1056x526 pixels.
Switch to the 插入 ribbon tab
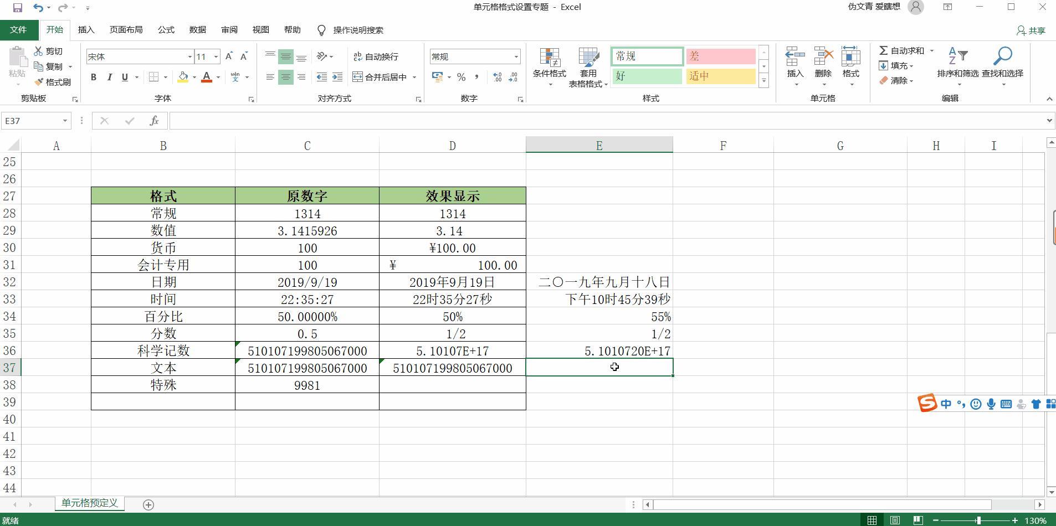click(x=86, y=30)
